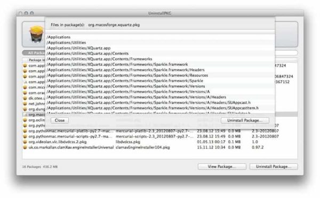Select the row ending in Versions/A/Headers
The image size is (320, 198).
click(160, 97)
